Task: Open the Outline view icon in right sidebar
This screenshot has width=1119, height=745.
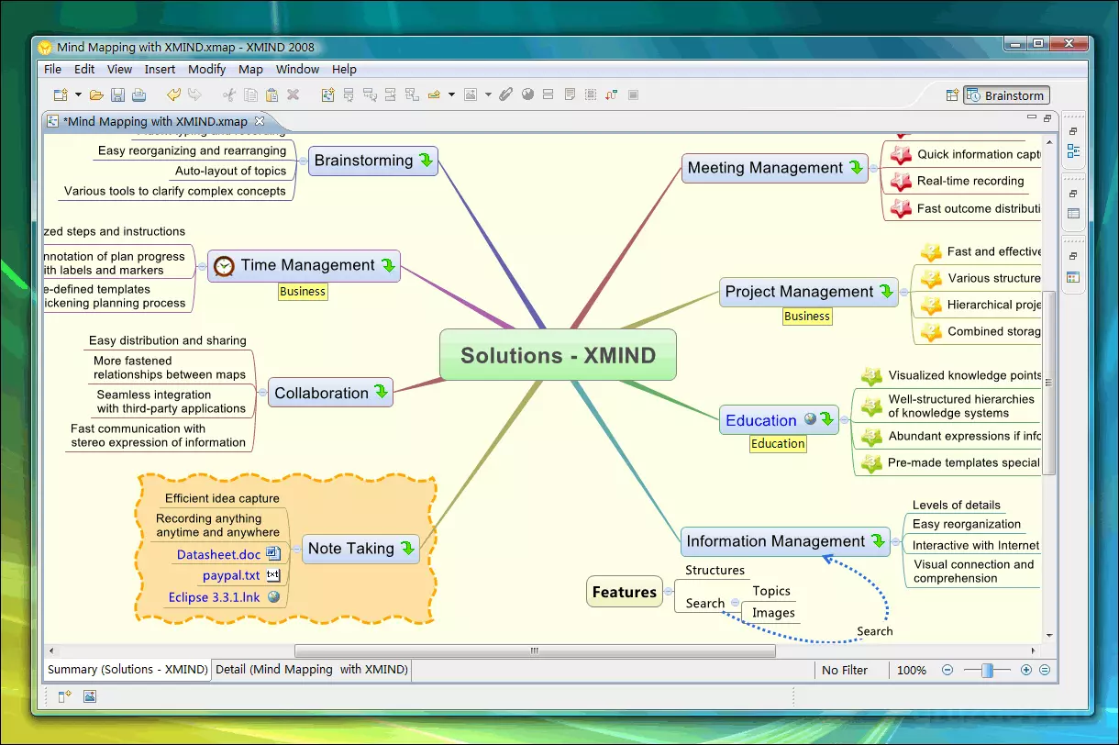Action: (x=1073, y=151)
